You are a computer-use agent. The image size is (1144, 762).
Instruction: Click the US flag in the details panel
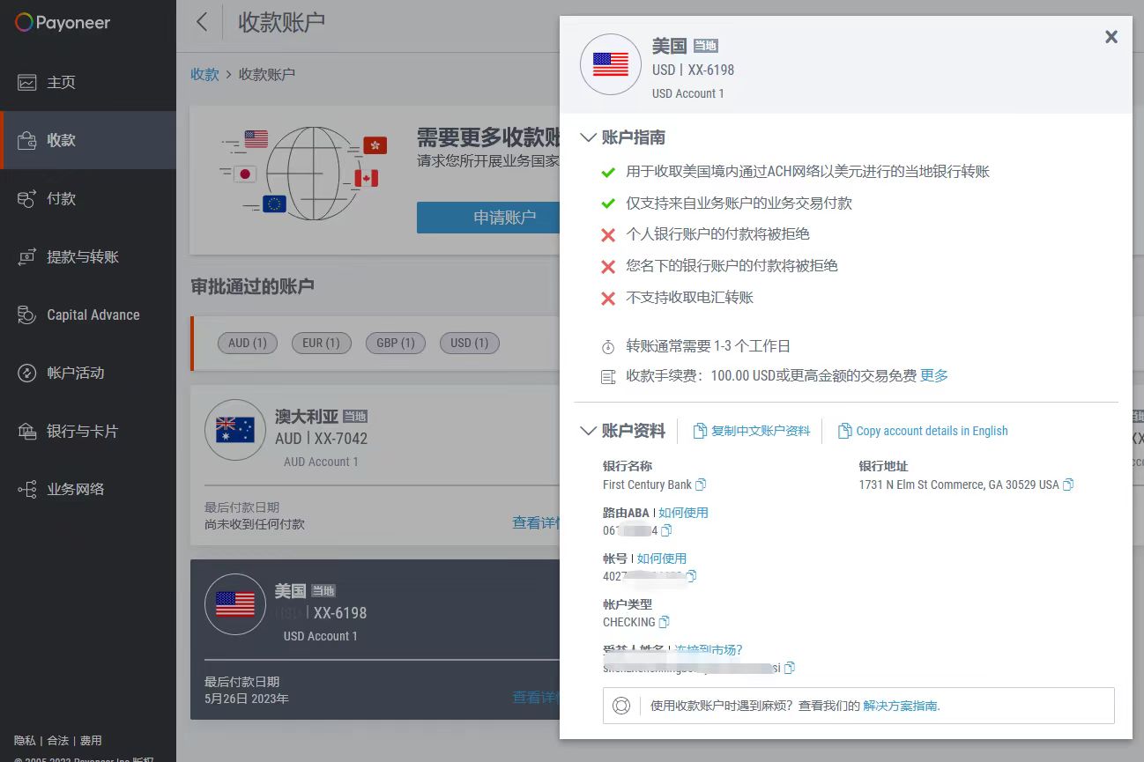click(x=611, y=64)
